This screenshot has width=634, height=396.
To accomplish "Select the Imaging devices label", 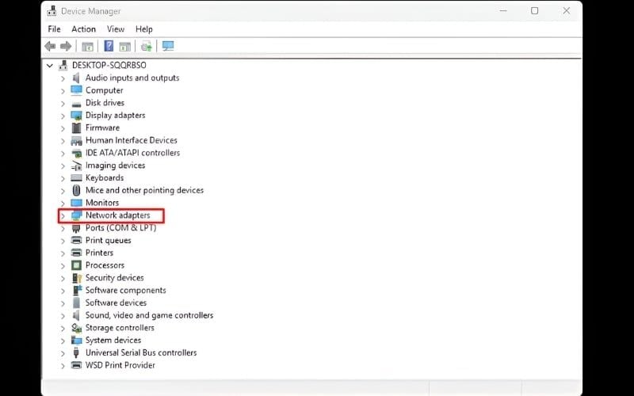I will (x=115, y=166).
